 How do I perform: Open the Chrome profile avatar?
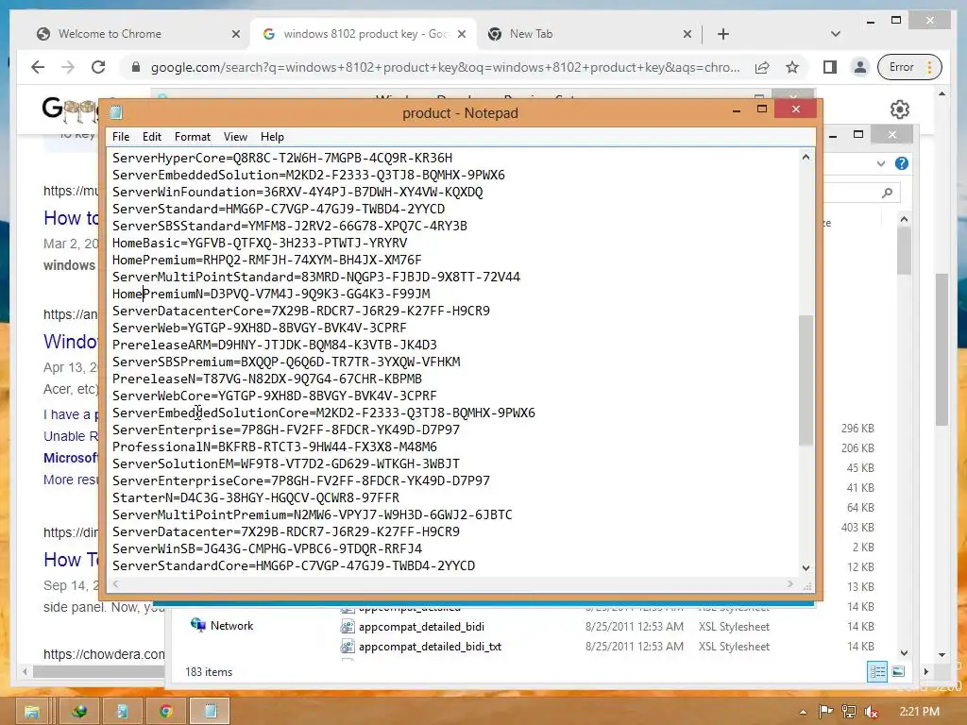(859, 67)
